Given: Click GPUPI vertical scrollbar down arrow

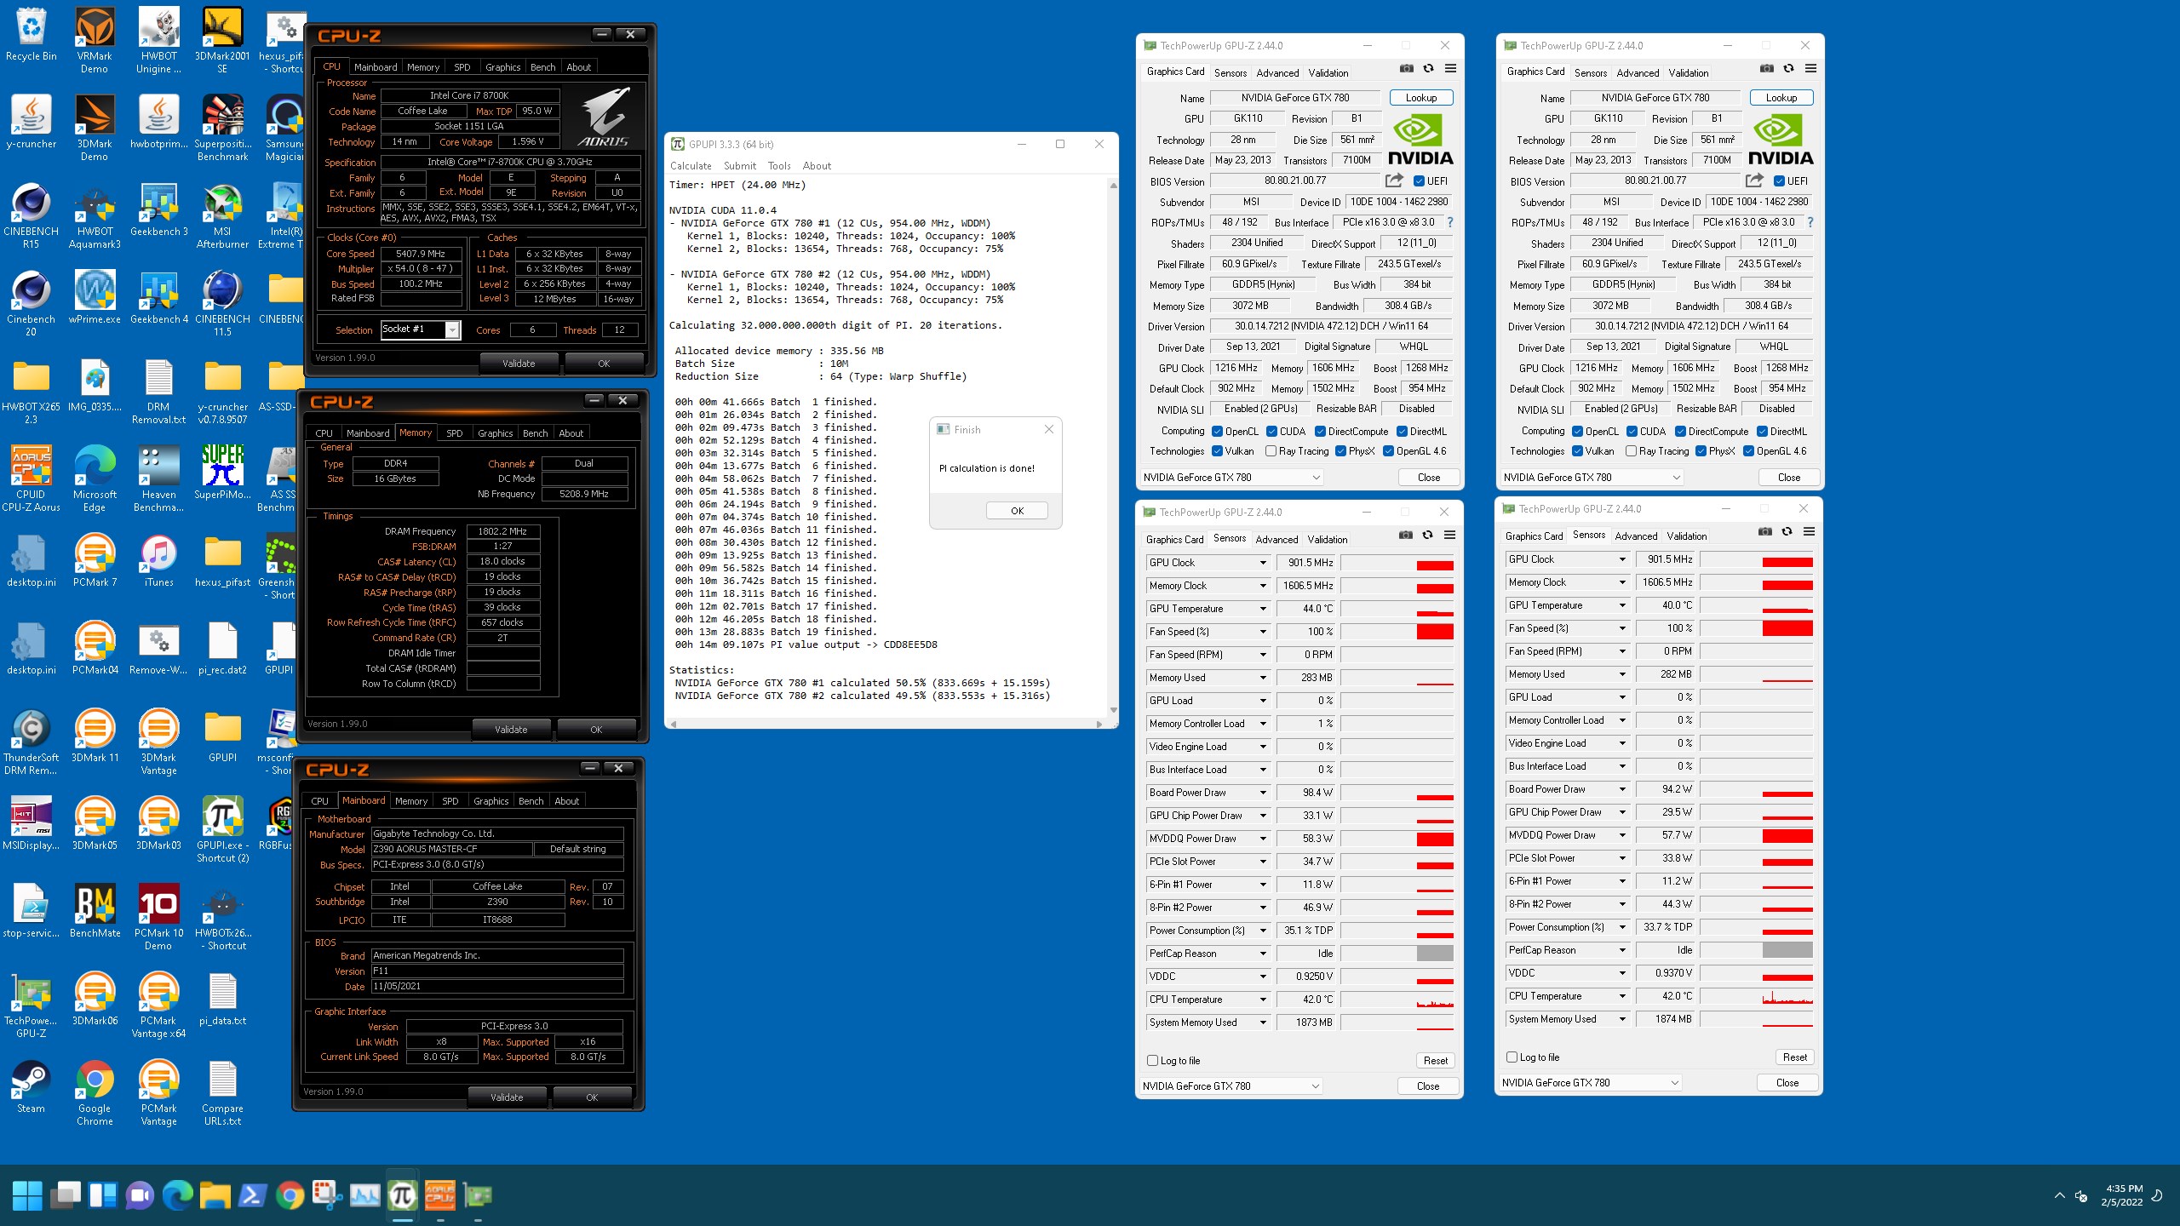Looking at the screenshot, I should pos(1113,710).
